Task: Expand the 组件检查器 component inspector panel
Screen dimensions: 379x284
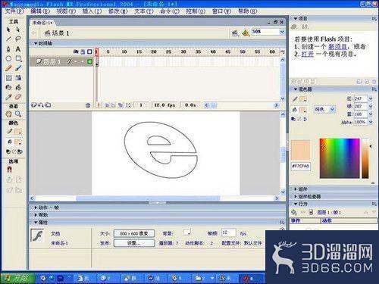Action: (296, 196)
